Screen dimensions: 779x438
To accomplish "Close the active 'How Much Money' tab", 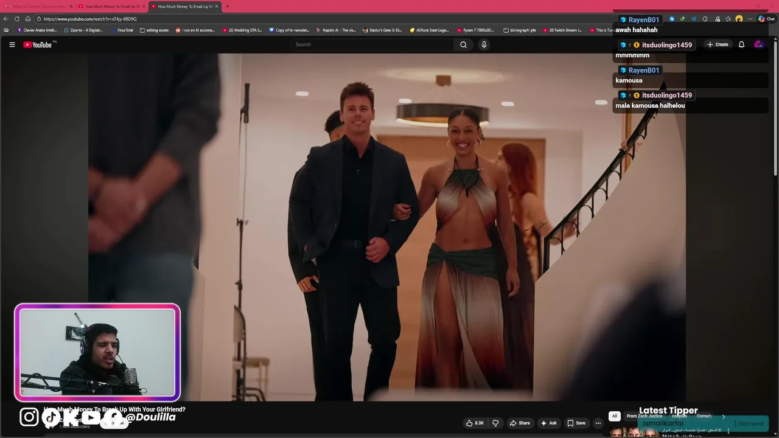I will [x=216, y=6].
